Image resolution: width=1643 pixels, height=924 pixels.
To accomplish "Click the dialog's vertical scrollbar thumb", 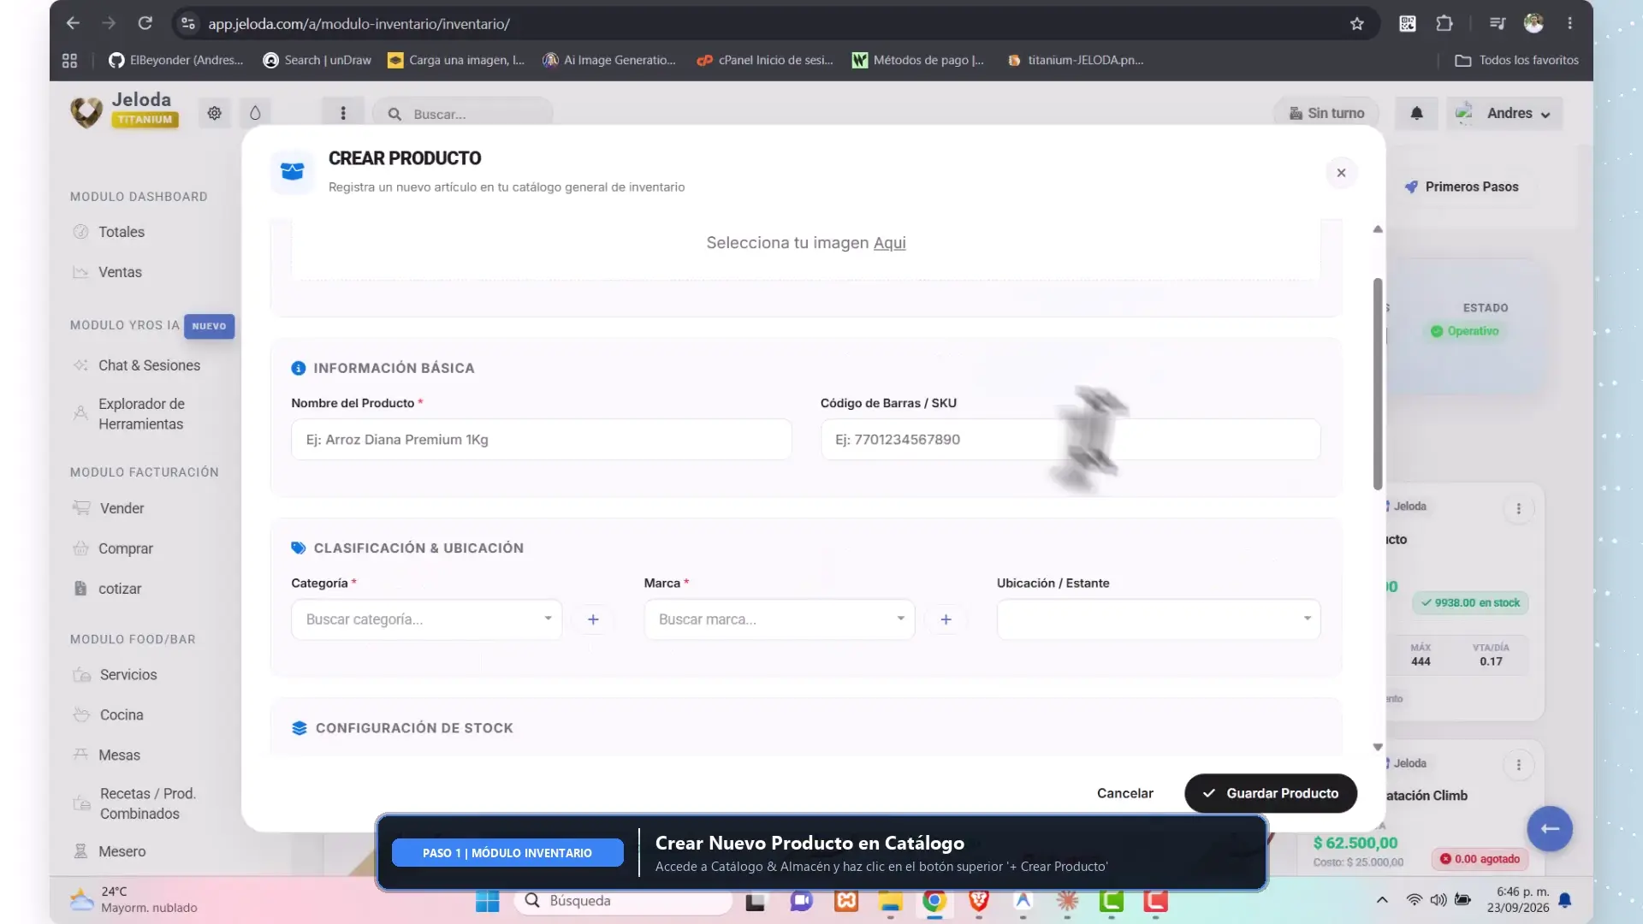I will coord(1378,384).
